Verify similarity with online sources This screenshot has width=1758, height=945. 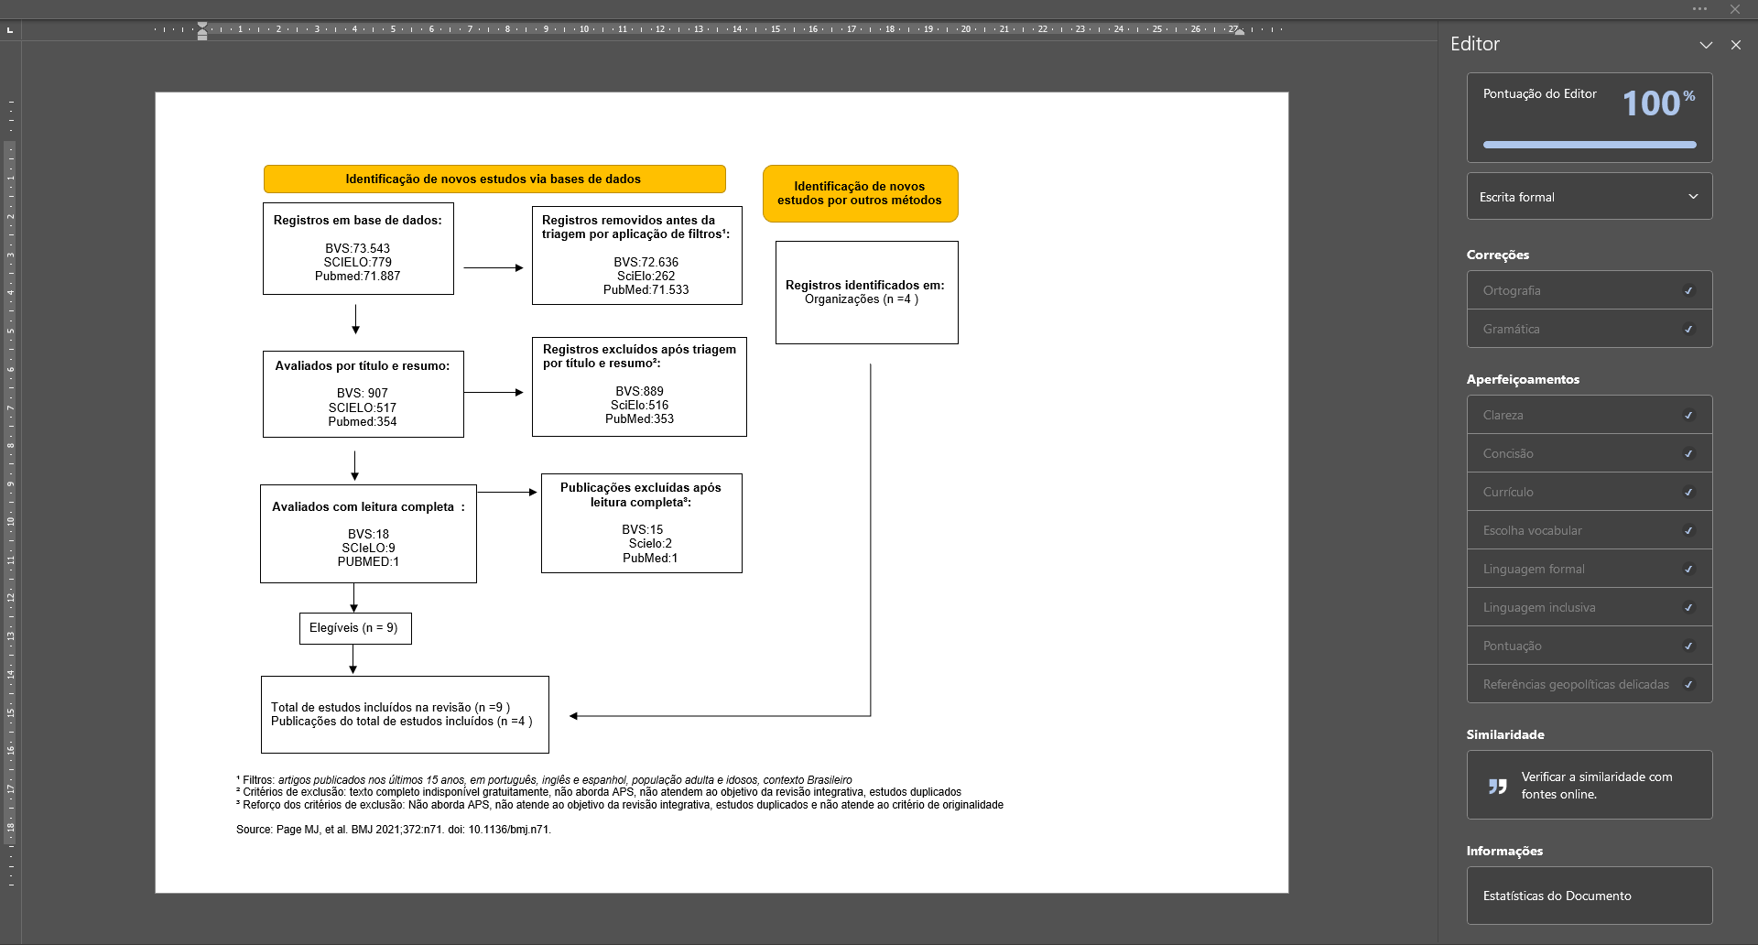(1590, 785)
